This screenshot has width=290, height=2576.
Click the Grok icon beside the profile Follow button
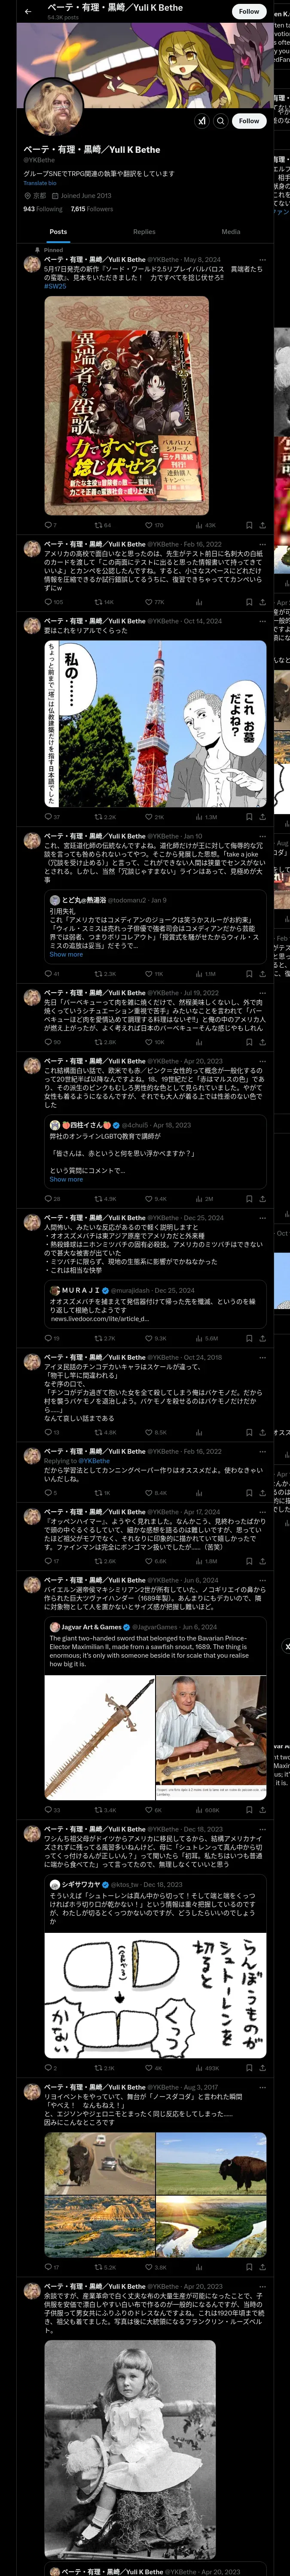click(x=201, y=120)
